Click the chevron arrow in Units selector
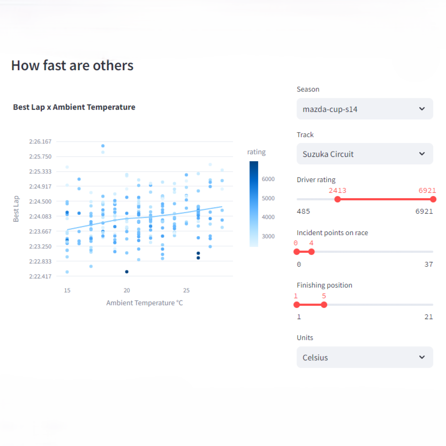 click(x=422, y=357)
